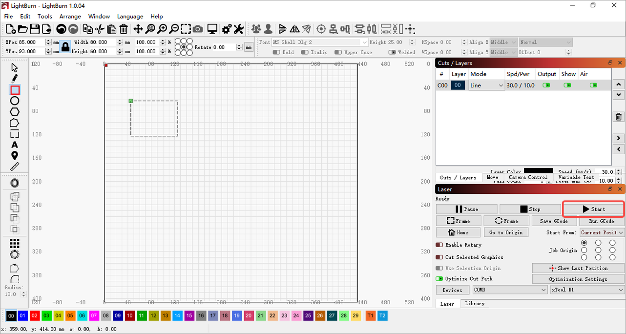
Task: Open the Align X Middle dropdown
Action: click(503, 42)
